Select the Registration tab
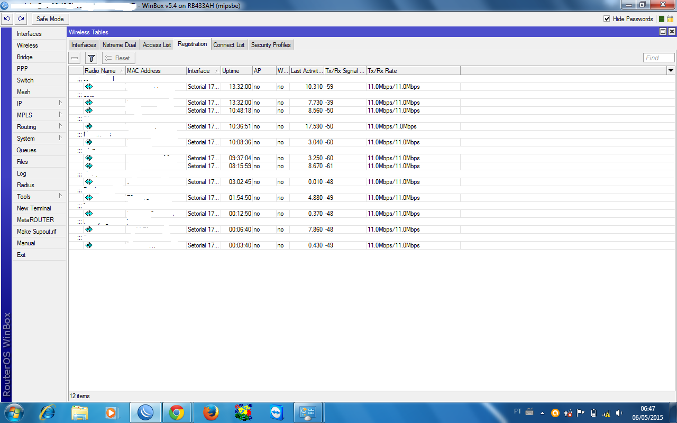Image resolution: width=677 pixels, height=423 pixels. (193, 44)
